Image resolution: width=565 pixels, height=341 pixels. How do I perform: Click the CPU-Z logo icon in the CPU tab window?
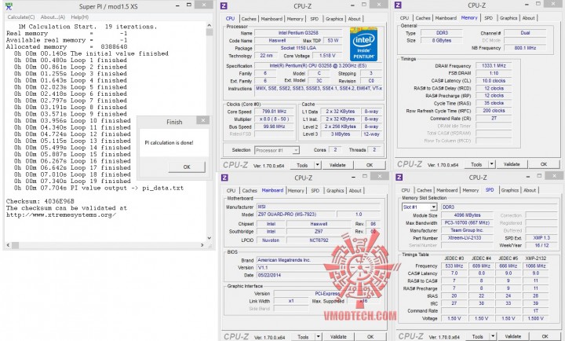pyautogui.click(x=224, y=5)
